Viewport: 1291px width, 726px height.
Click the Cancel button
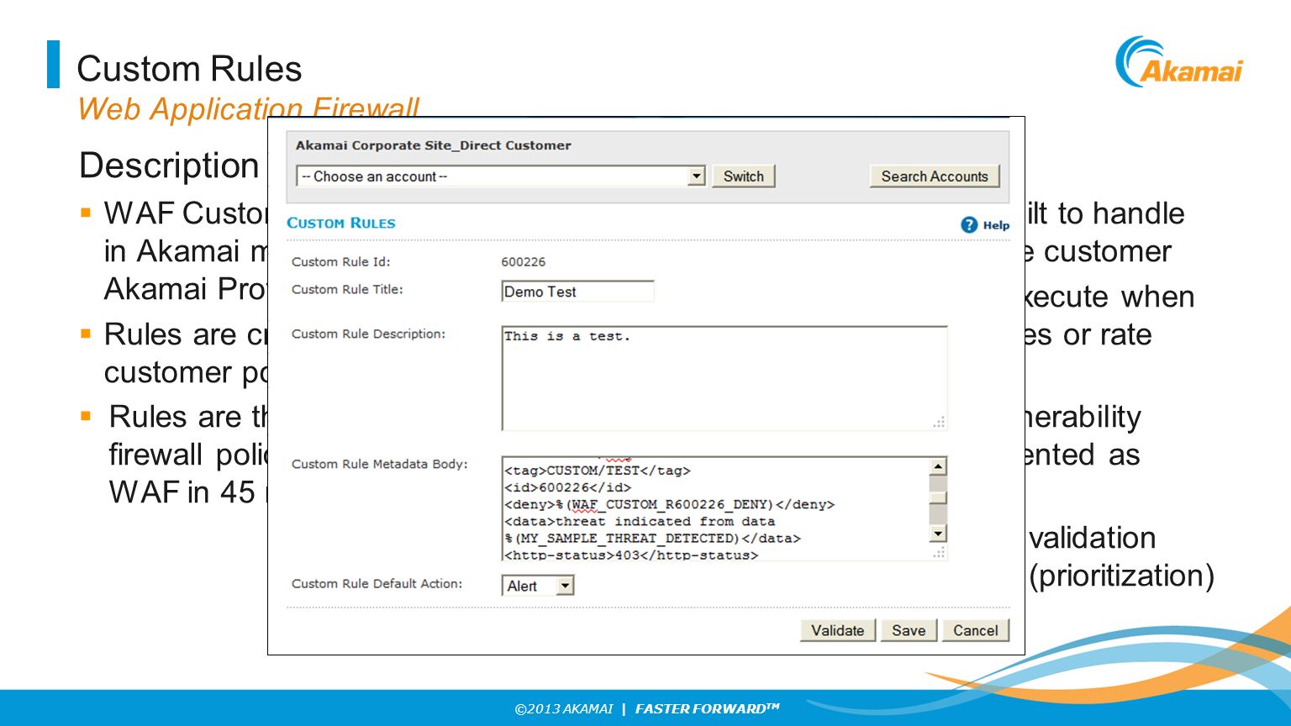975,630
